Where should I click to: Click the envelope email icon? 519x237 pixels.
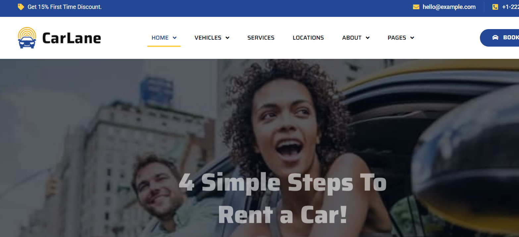416,7
